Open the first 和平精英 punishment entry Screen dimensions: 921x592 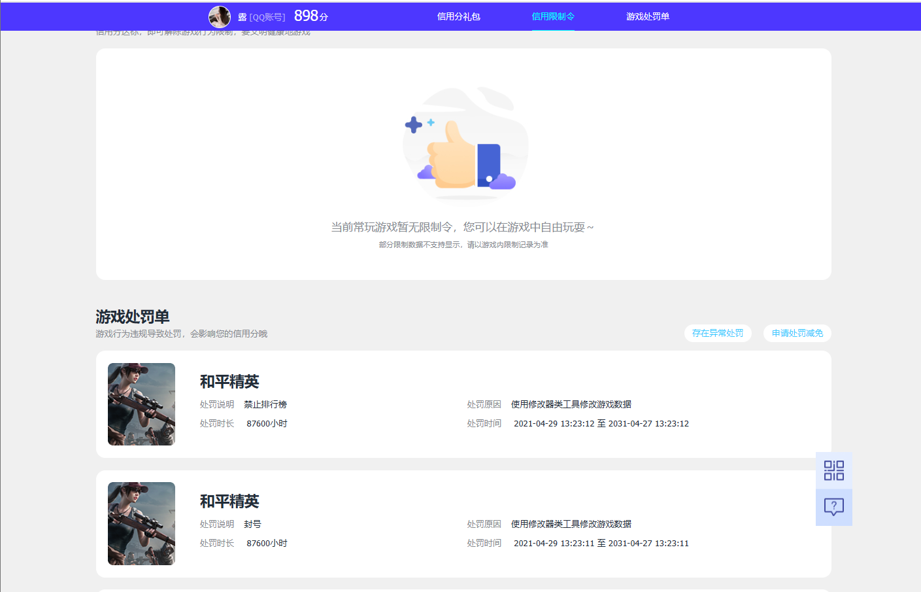[x=229, y=382]
